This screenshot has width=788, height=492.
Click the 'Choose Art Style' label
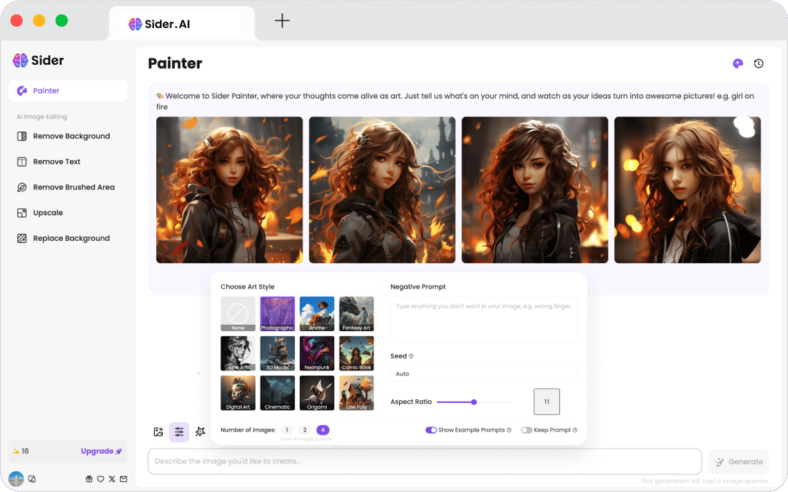pyautogui.click(x=247, y=287)
